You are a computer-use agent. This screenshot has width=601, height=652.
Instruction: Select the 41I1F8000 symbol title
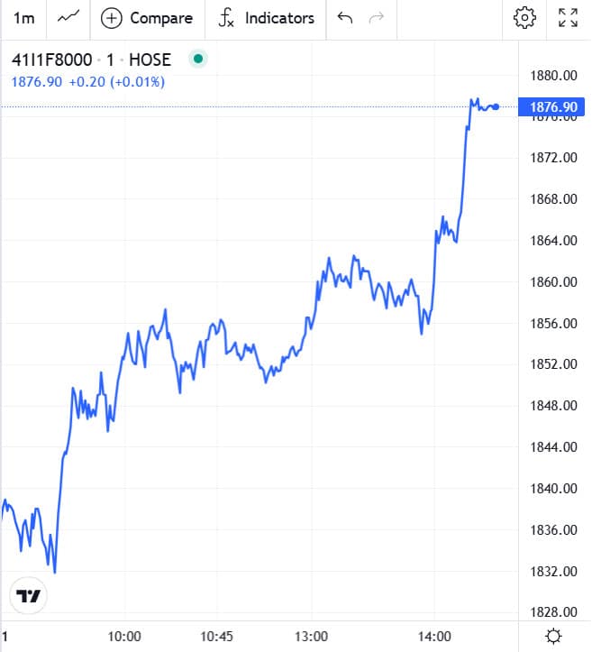51,60
